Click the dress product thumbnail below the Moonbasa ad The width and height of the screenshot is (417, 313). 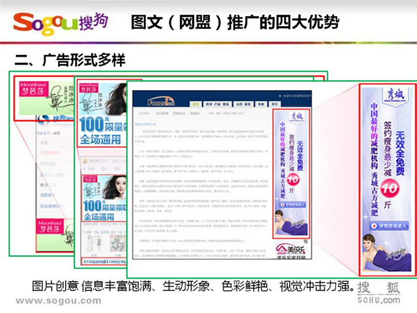[x=93, y=243]
